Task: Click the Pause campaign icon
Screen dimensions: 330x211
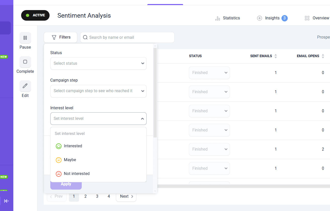Action: pos(25,38)
